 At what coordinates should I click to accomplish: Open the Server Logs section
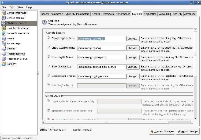(x=4, y=43)
